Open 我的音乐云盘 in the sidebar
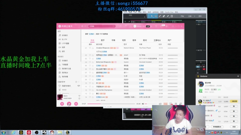 coord(65,69)
